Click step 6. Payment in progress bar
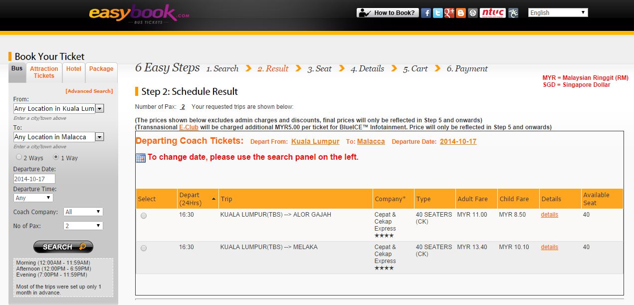The width and height of the screenshot is (634, 305). (467, 69)
